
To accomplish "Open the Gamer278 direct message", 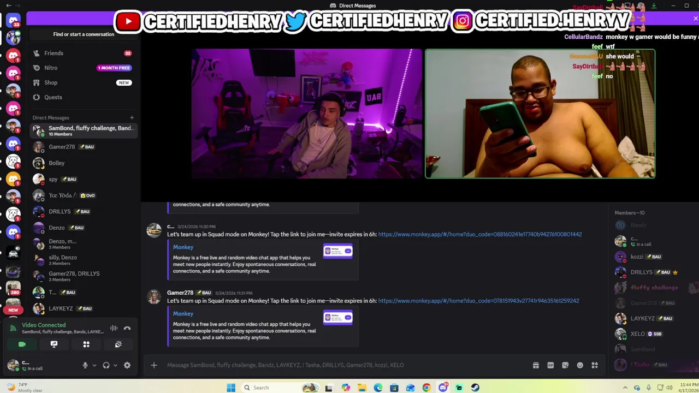I will point(83,147).
